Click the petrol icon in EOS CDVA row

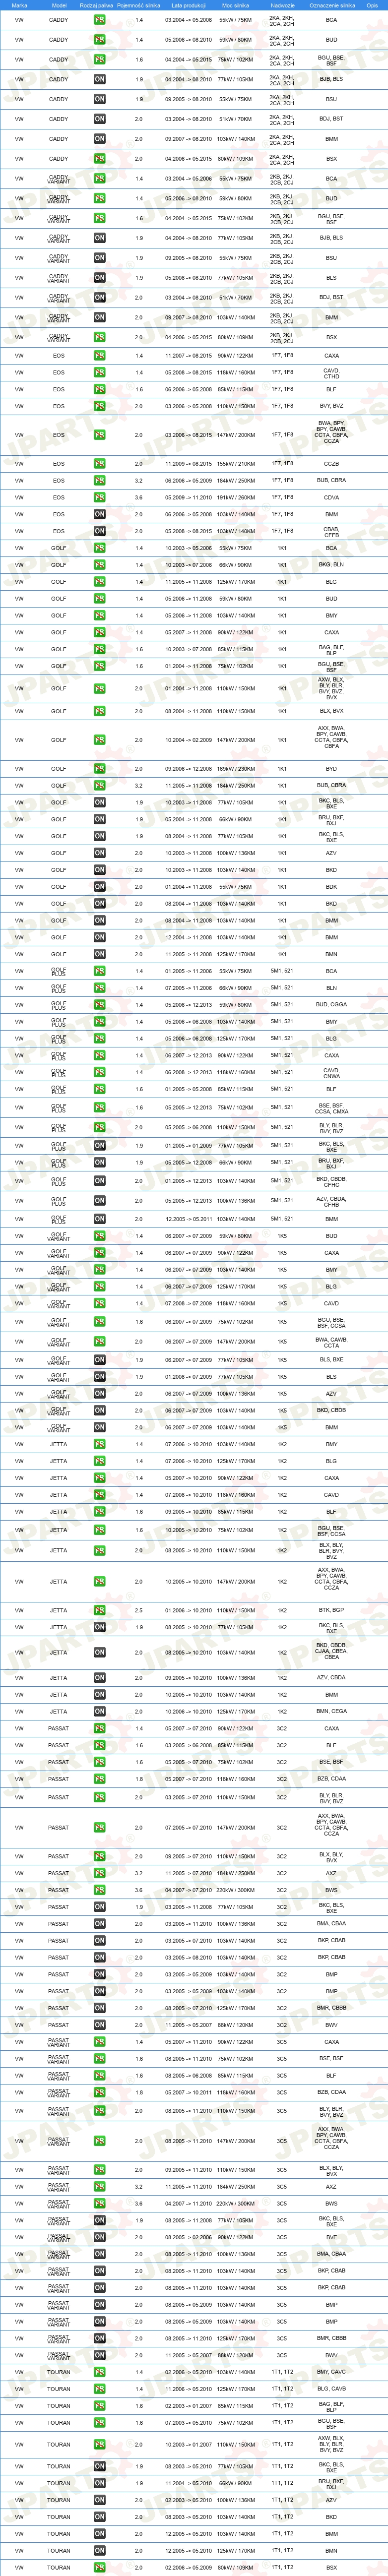(99, 497)
